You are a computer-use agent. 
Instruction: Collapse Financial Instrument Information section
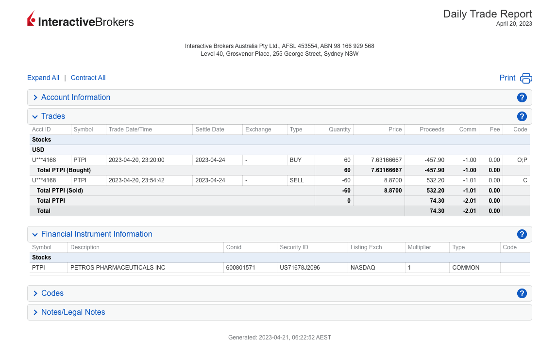[96, 234]
